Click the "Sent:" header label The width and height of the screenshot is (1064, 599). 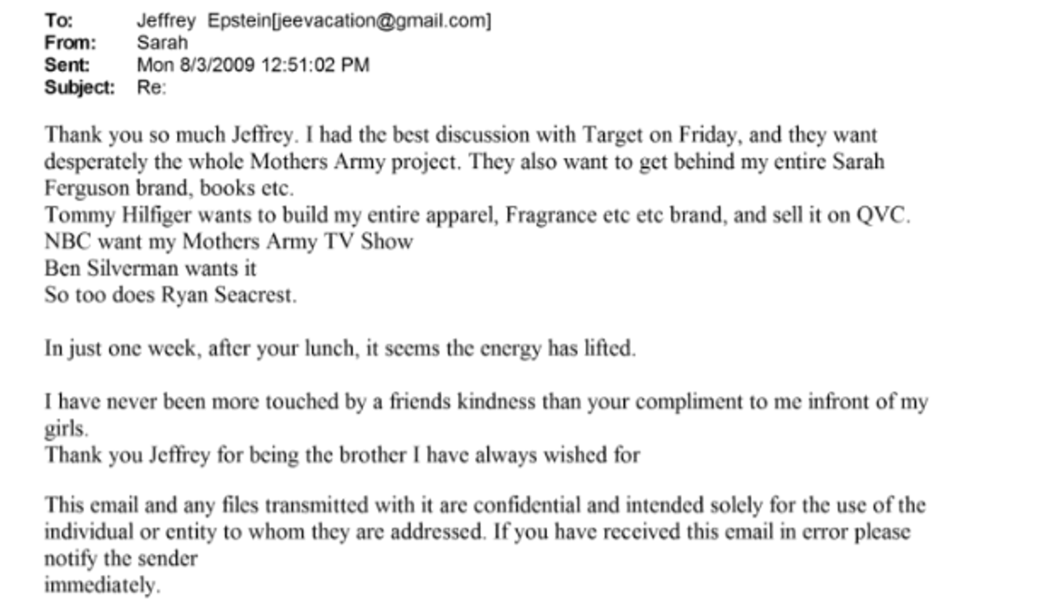pyautogui.click(x=66, y=65)
